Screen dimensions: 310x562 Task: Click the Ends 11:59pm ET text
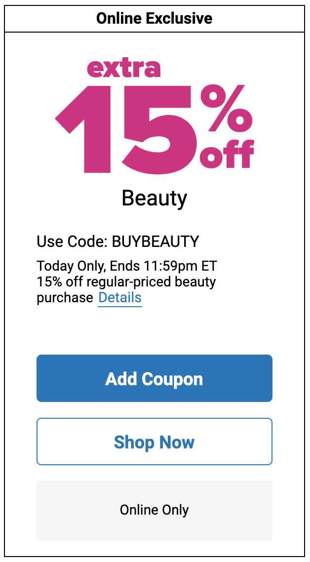163,266
